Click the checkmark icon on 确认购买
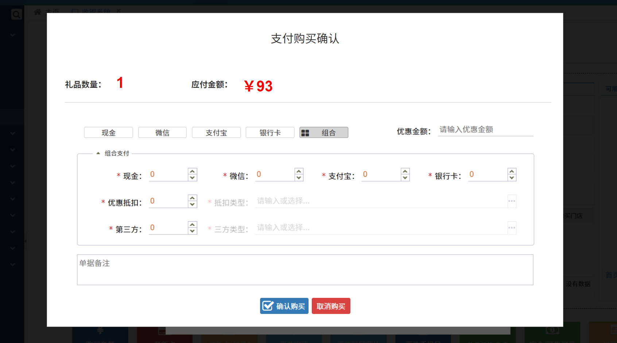Screen dimensions: 617x343 click(x=268, y=306)
